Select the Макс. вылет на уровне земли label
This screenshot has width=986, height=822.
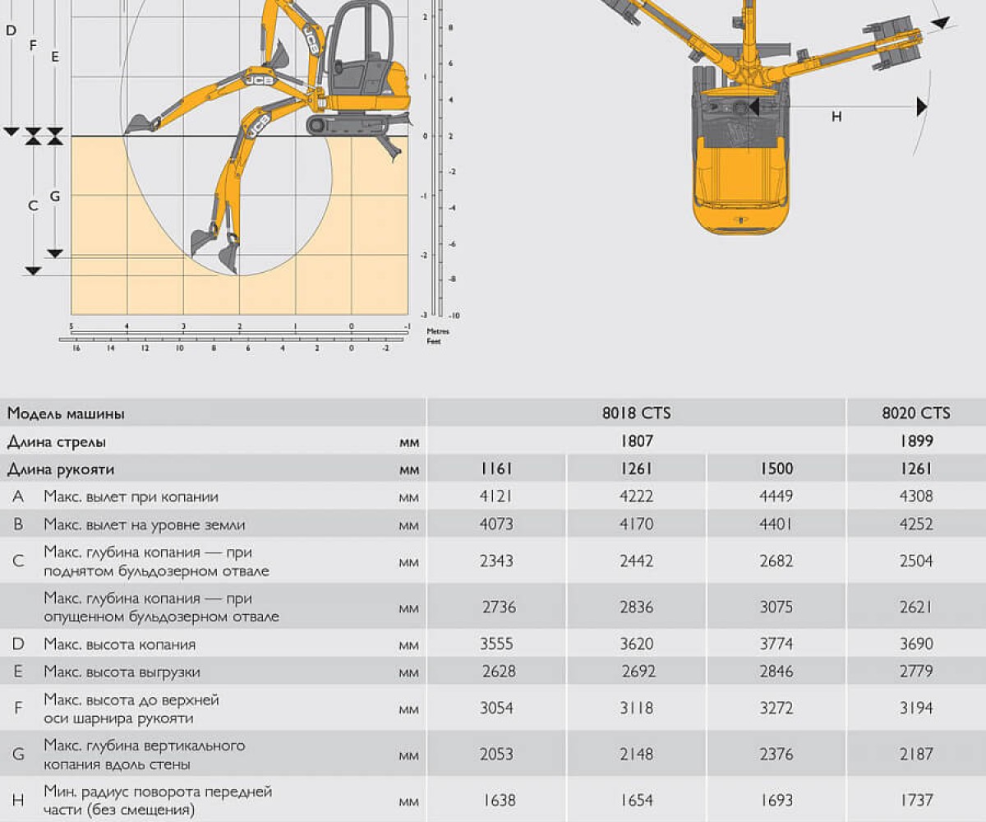[144, 524]
